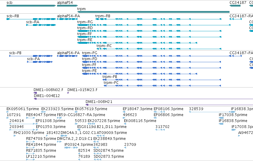Select the scb gene bar
Image resolution: width=253 pixels, height=161 pixels.
coord(31,6)
